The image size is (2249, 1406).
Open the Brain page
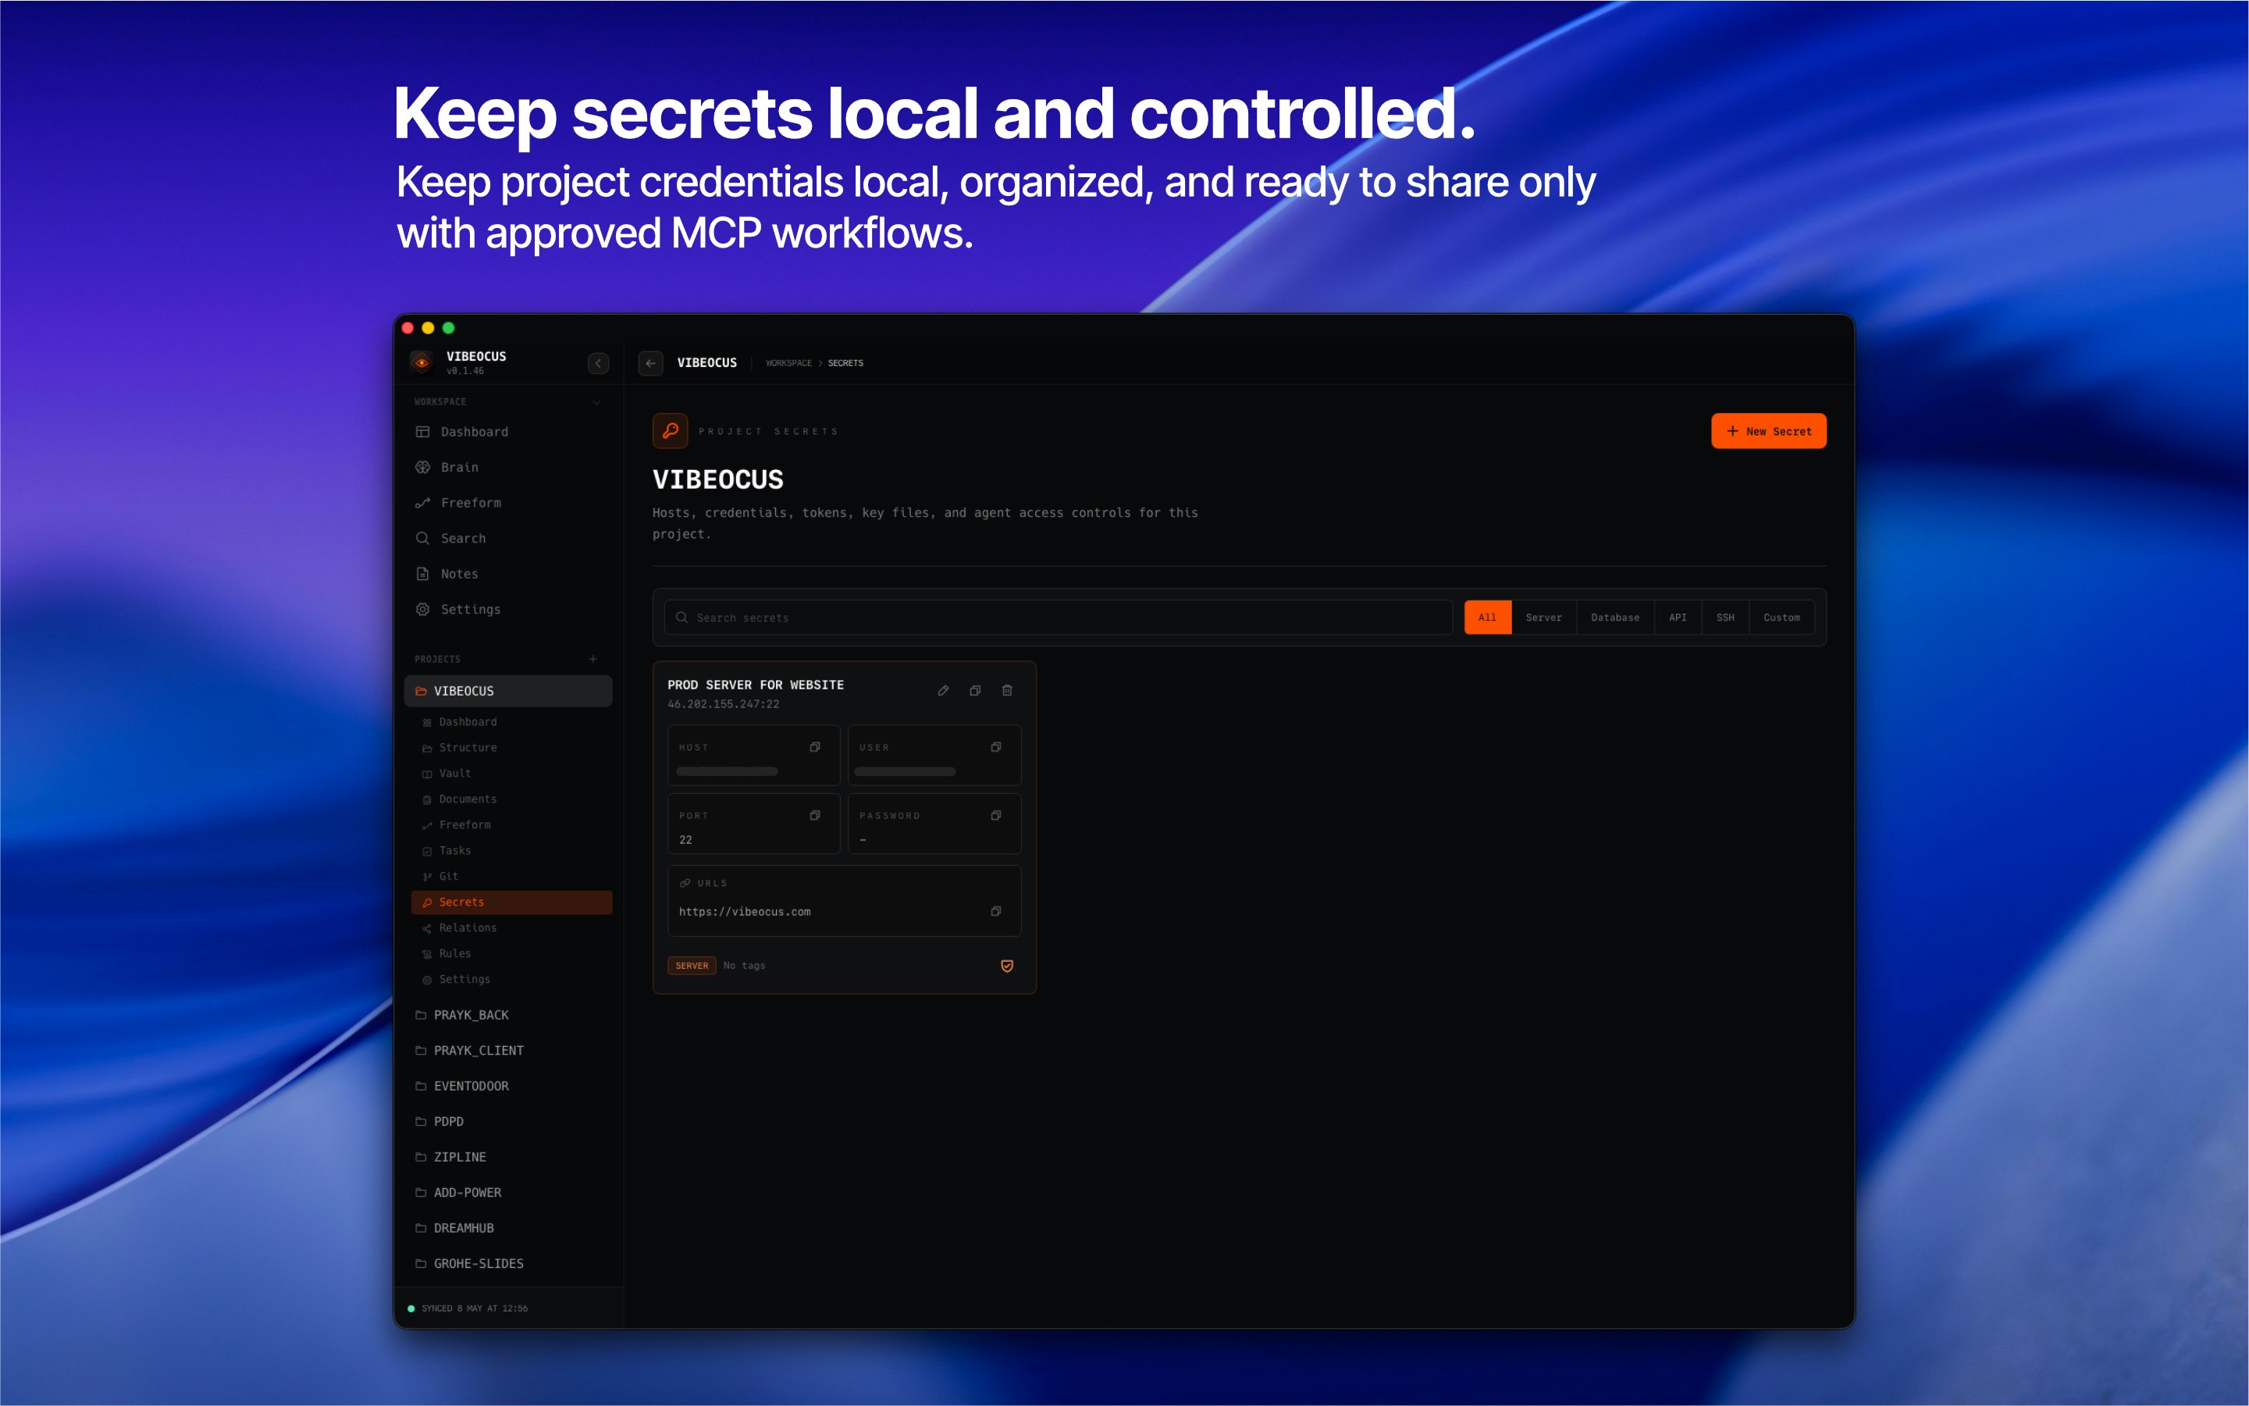pos(508,467)
